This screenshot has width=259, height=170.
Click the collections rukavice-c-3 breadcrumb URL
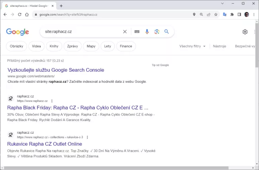(50, 137)
